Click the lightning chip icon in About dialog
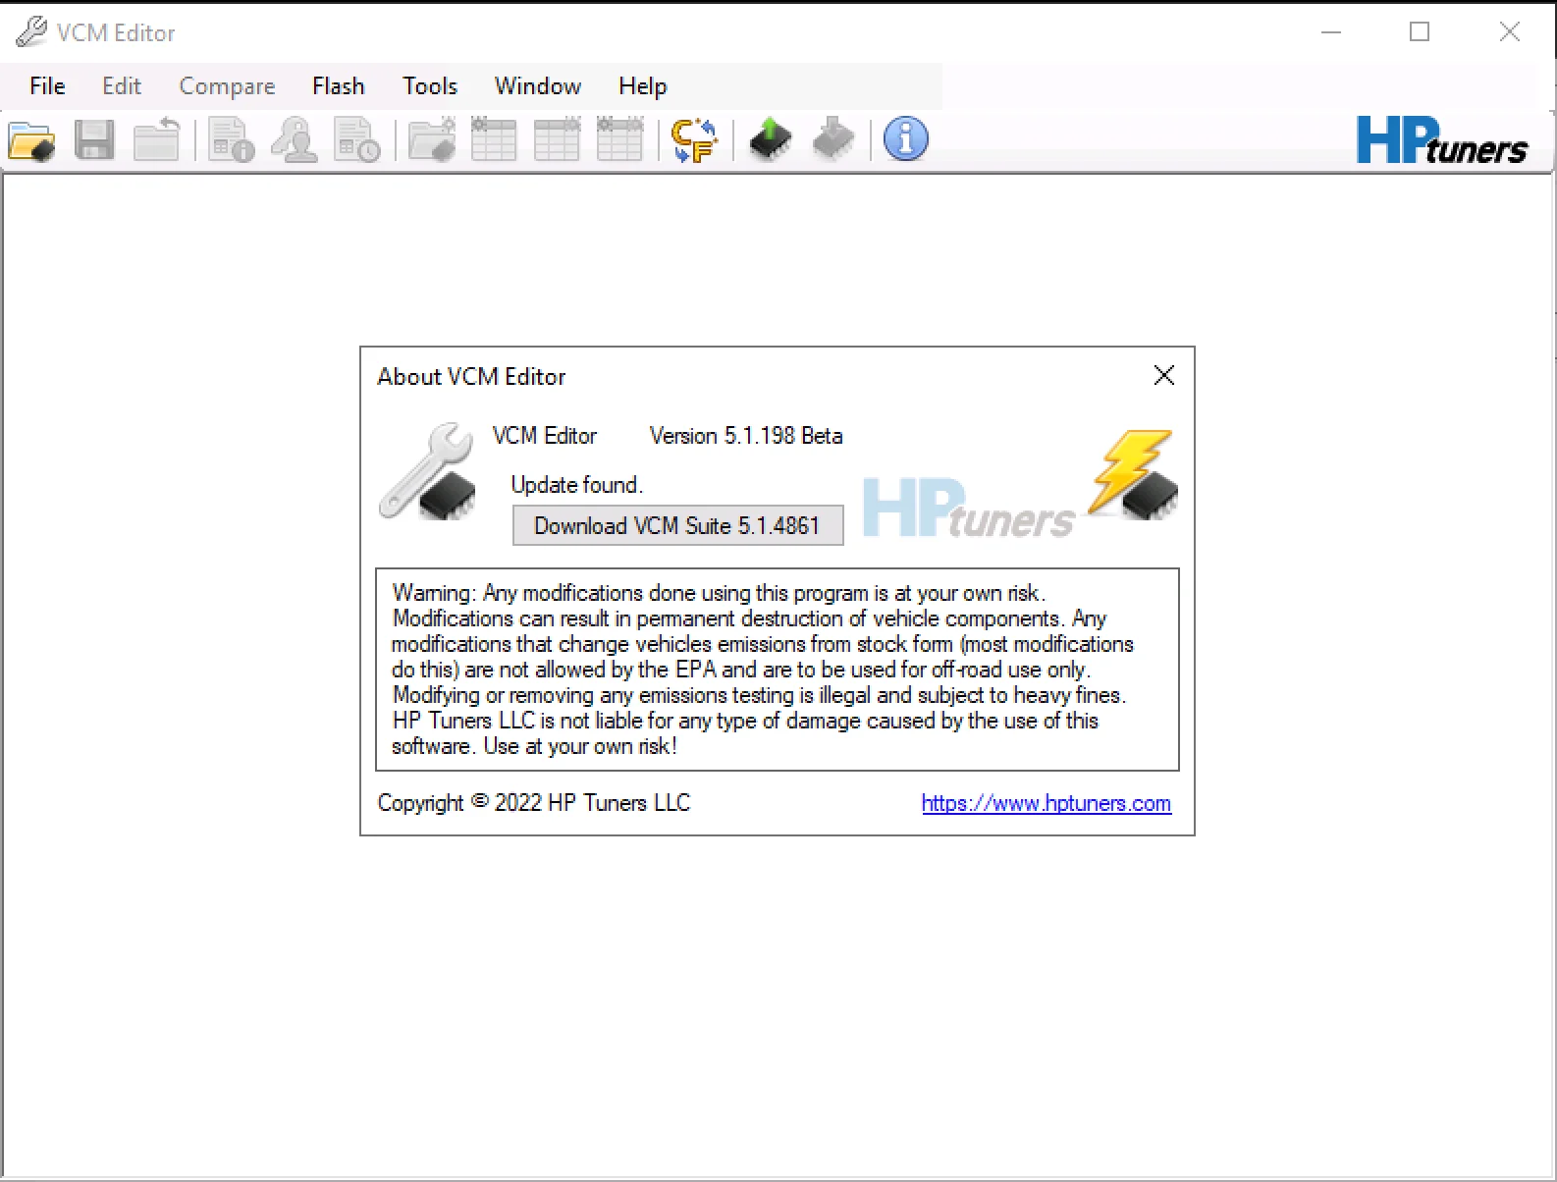The width and height of the screenshot is (1557, 1182). [x=1135, y=475]
